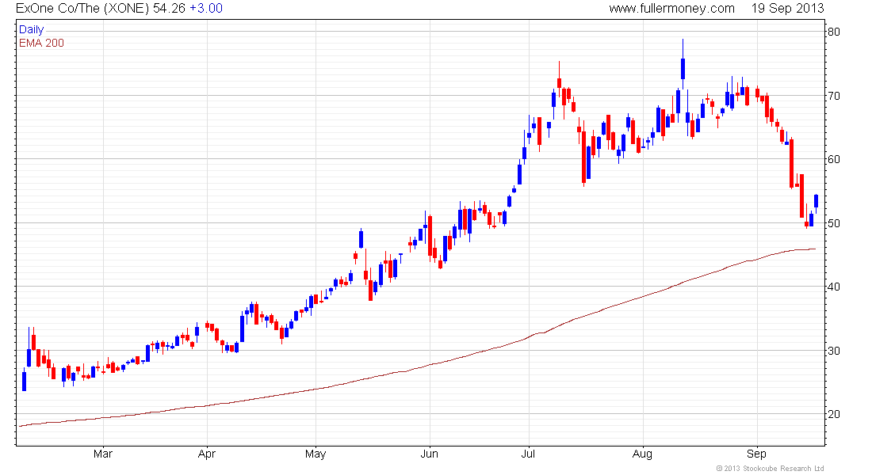Click the '50' price axis label
The image size is (872, 475).
pyautogui.click(x=834, y=223)
